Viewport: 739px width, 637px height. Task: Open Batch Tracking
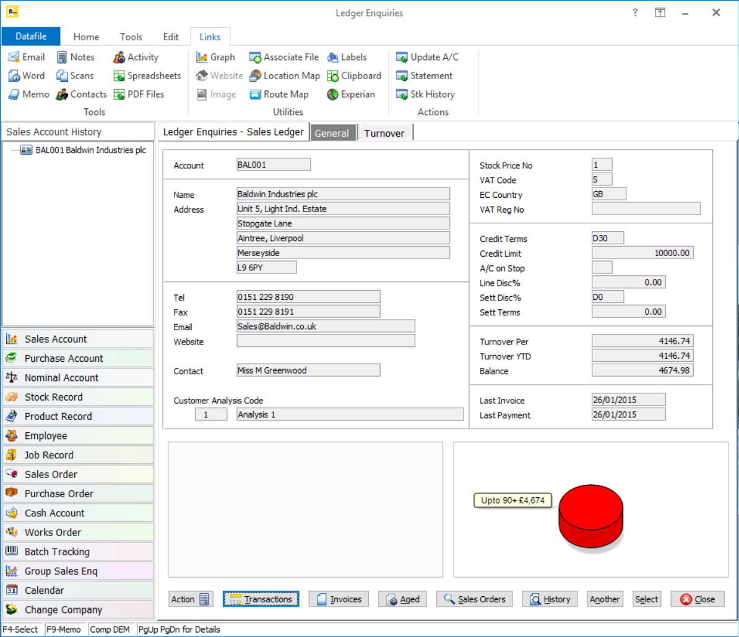pyautogui.click(x=78, y=551)
